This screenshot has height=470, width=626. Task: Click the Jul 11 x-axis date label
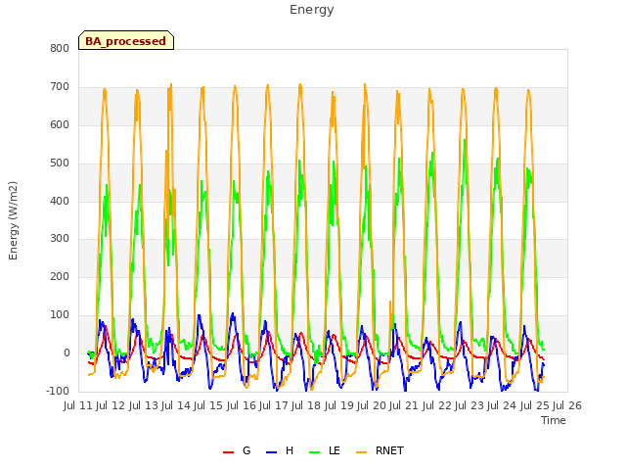coord(78,405)
